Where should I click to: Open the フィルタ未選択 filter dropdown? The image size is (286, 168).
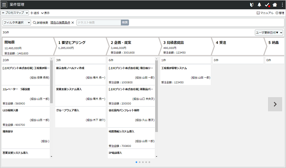coord(17,22)
